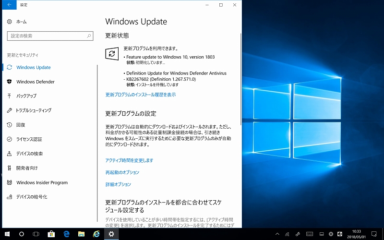This screenshot has height=240, width=384.
Task: Click the バックアップ upload arrow icon
Action: coord(9,96)
